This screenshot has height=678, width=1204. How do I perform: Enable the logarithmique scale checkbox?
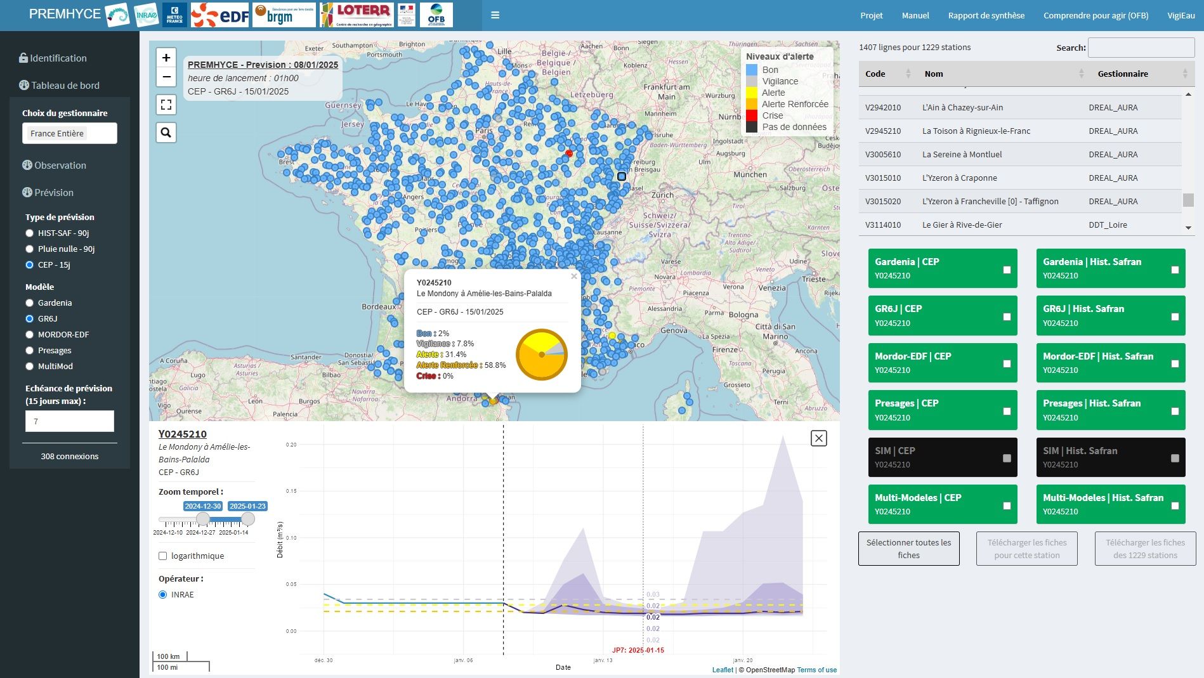click(x=162, y=556)
